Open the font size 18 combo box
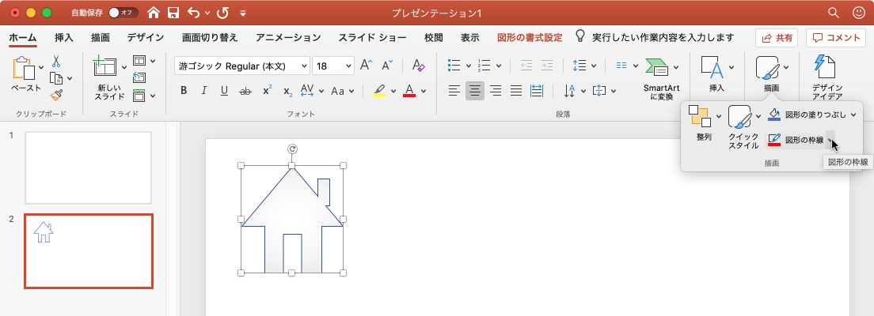This screenshot has height=316, width=874. 332,66
